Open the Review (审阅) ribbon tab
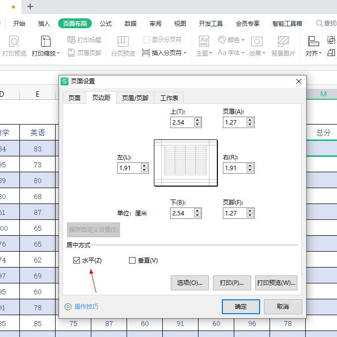Viewport: 337px width, 337px height. (155, 23)
